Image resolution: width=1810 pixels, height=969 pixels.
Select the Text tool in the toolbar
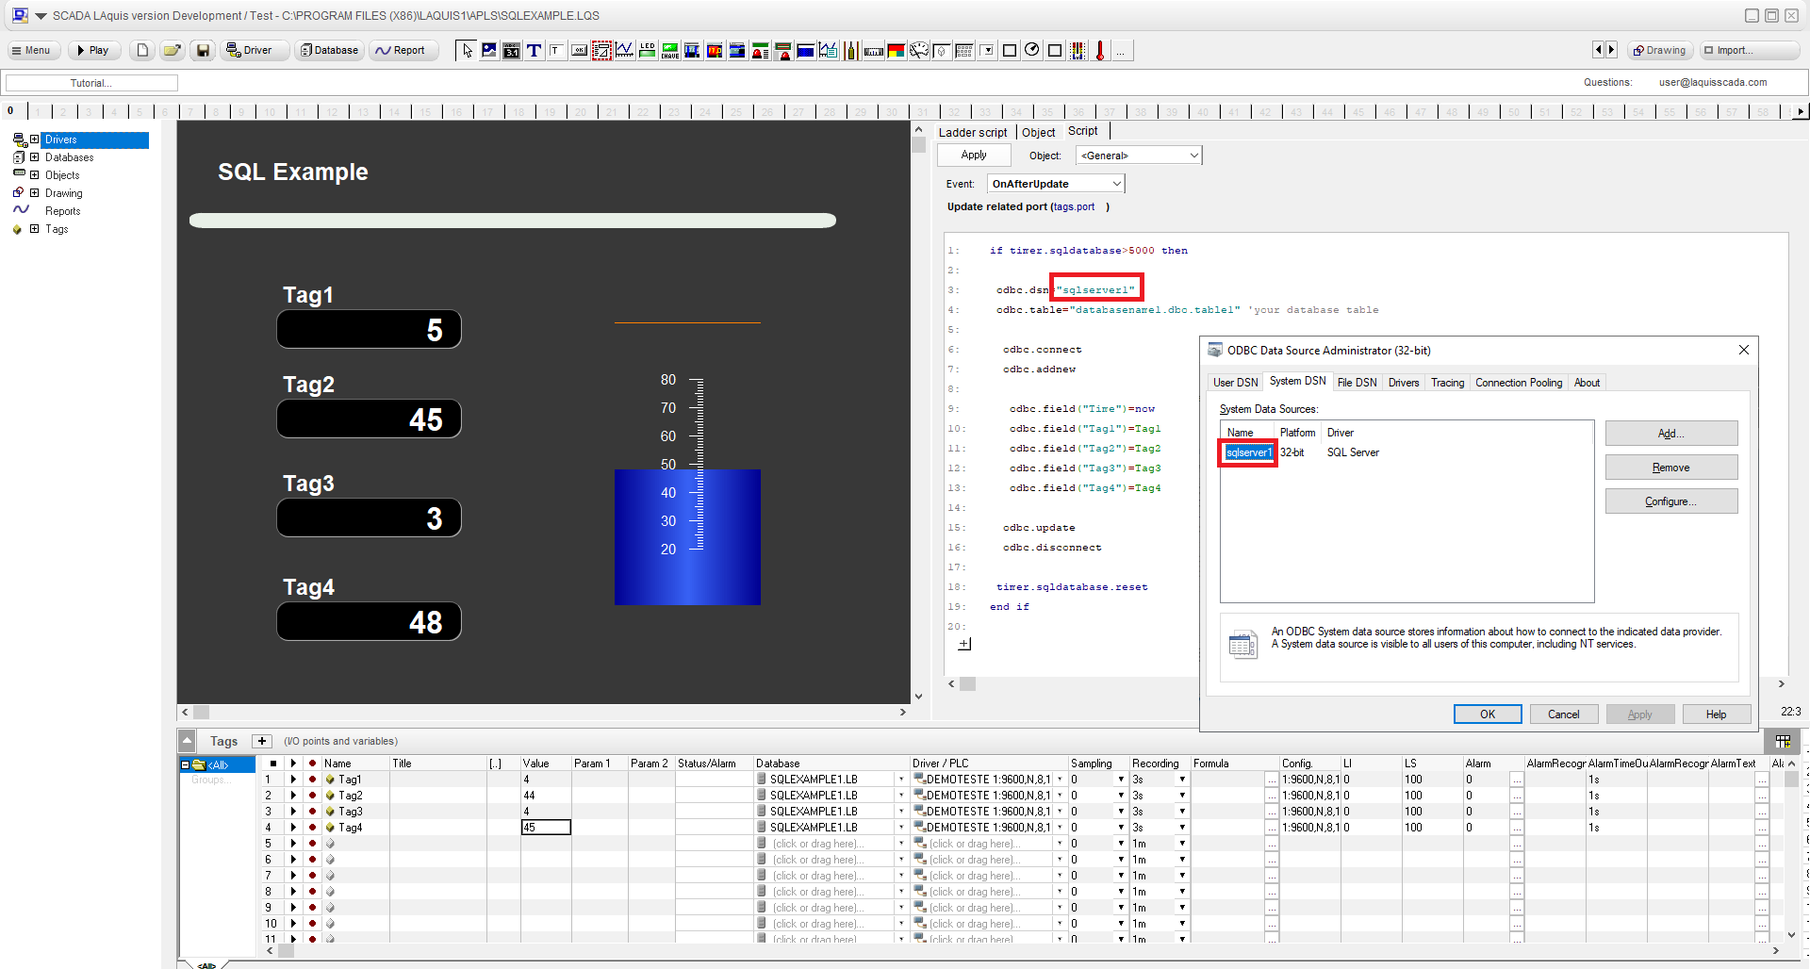pyautogui.click(x=534, y=50)
